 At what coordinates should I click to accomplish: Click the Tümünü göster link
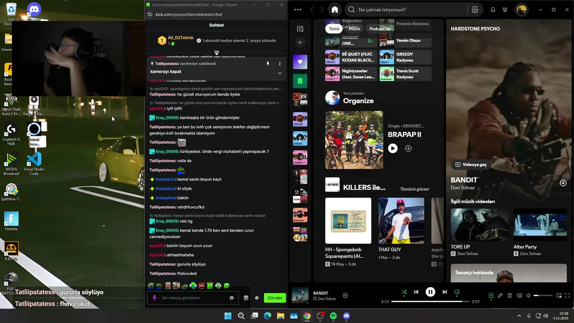coord(414,189)
